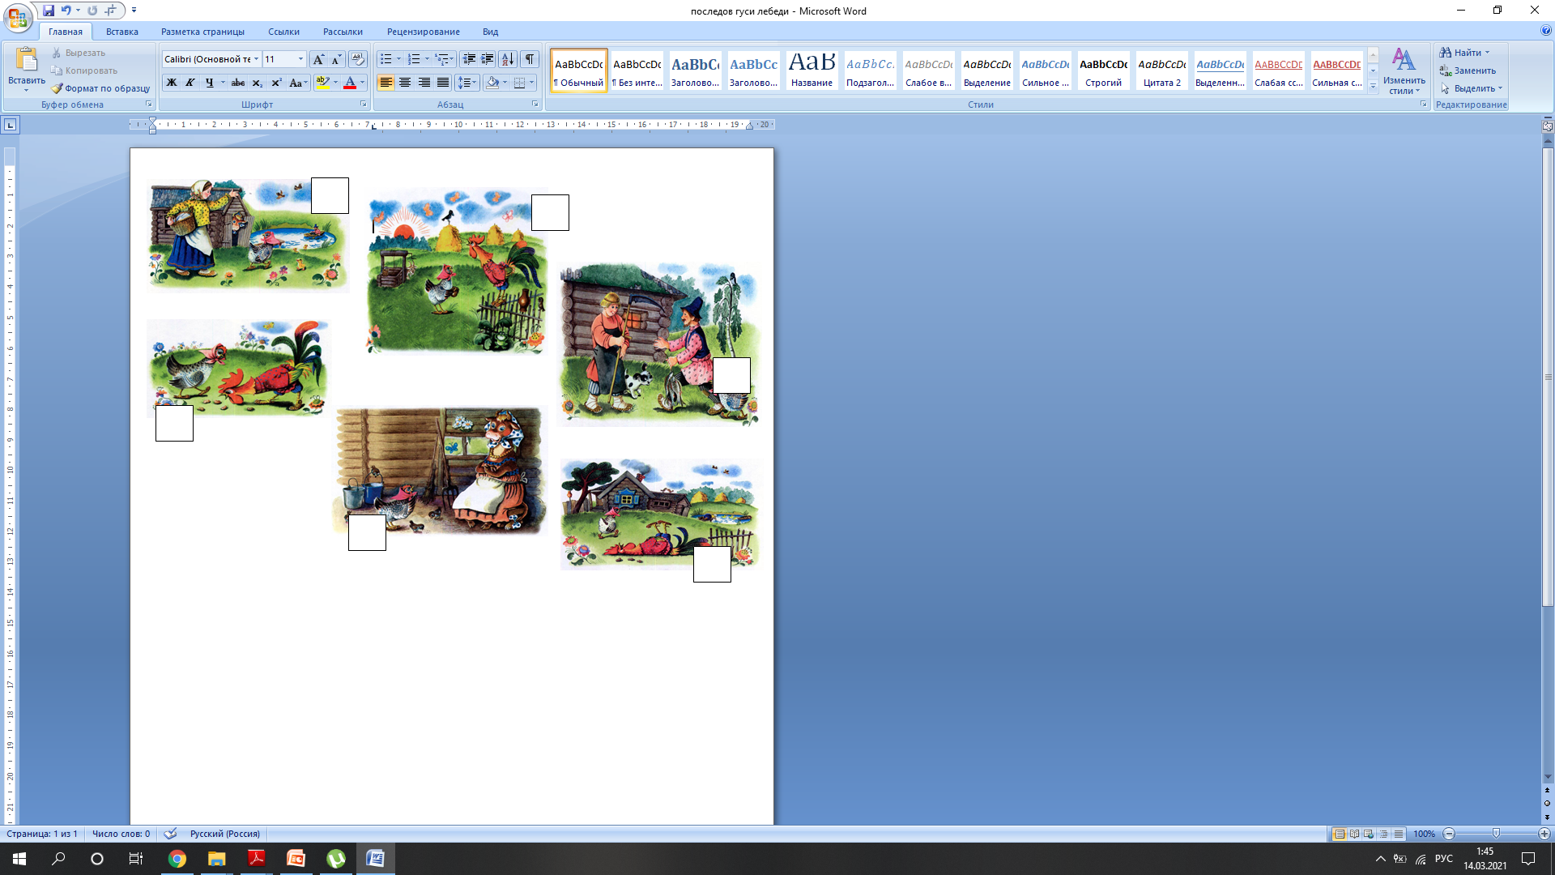Click spell check status icon
The height and width of the screenshot is (875, 1555).
point(170,834)
